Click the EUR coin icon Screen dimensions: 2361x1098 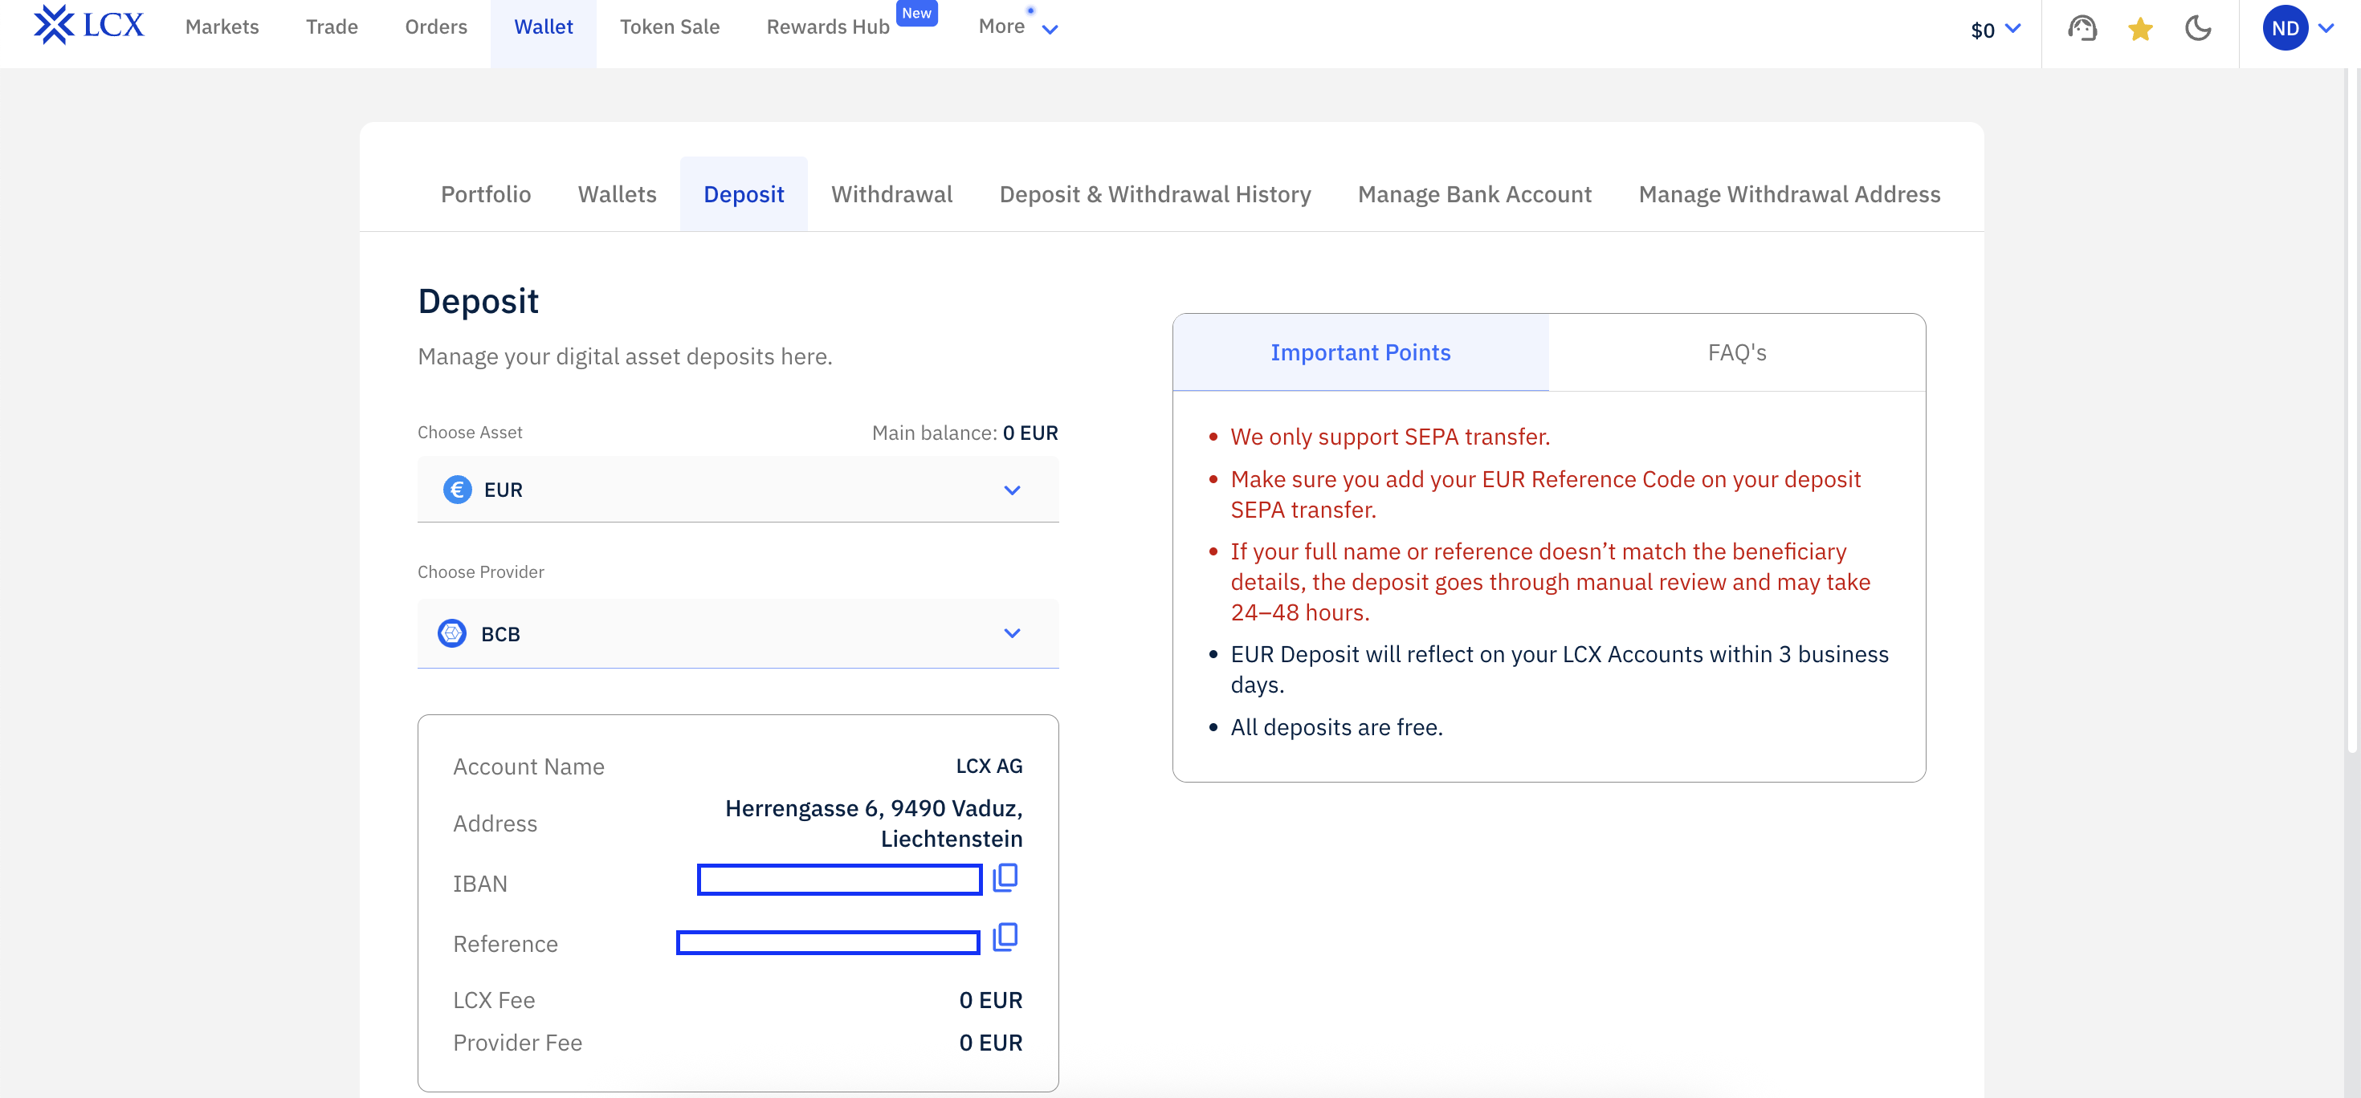[458, 490]
